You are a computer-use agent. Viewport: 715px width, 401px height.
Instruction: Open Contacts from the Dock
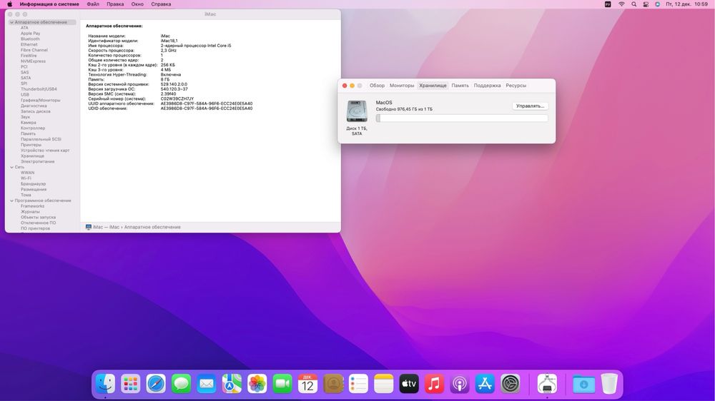tap(333, 384)
